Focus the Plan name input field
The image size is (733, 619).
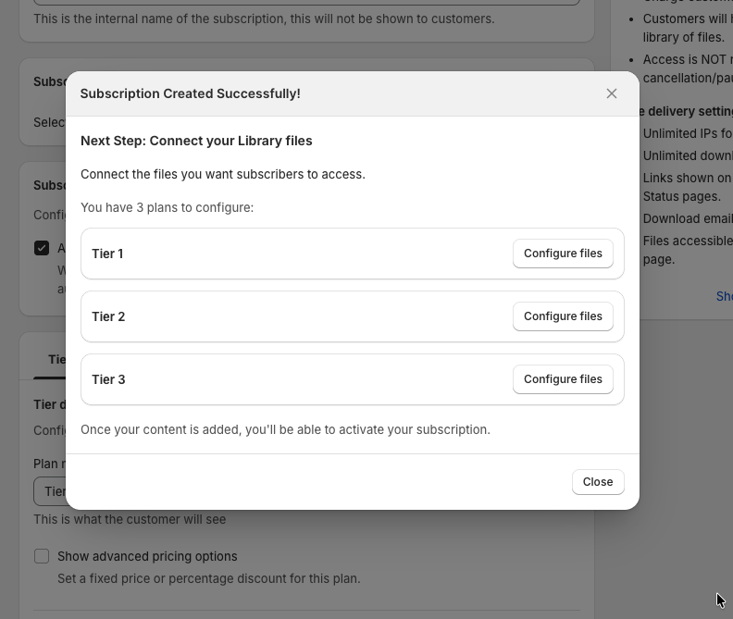[48, 491]
